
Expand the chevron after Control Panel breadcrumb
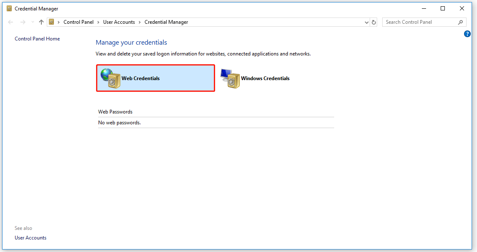[98, 22]
